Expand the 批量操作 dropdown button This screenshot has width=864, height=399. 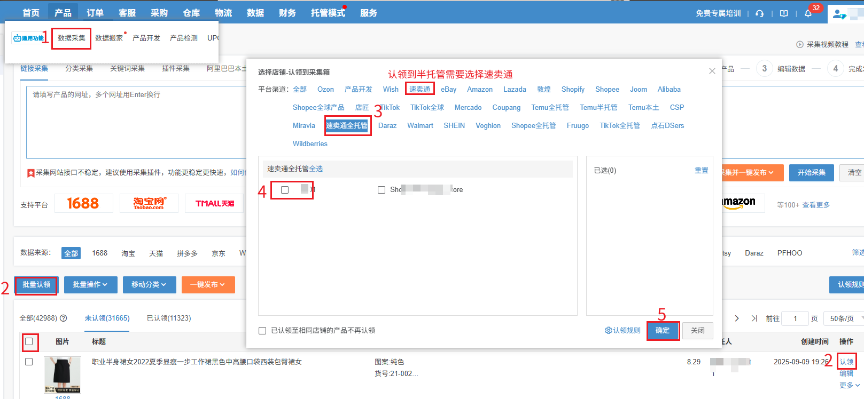pos(90,285)
